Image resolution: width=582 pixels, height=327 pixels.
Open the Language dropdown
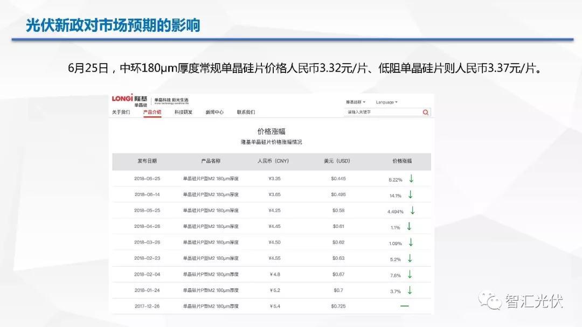pos(386,102)
